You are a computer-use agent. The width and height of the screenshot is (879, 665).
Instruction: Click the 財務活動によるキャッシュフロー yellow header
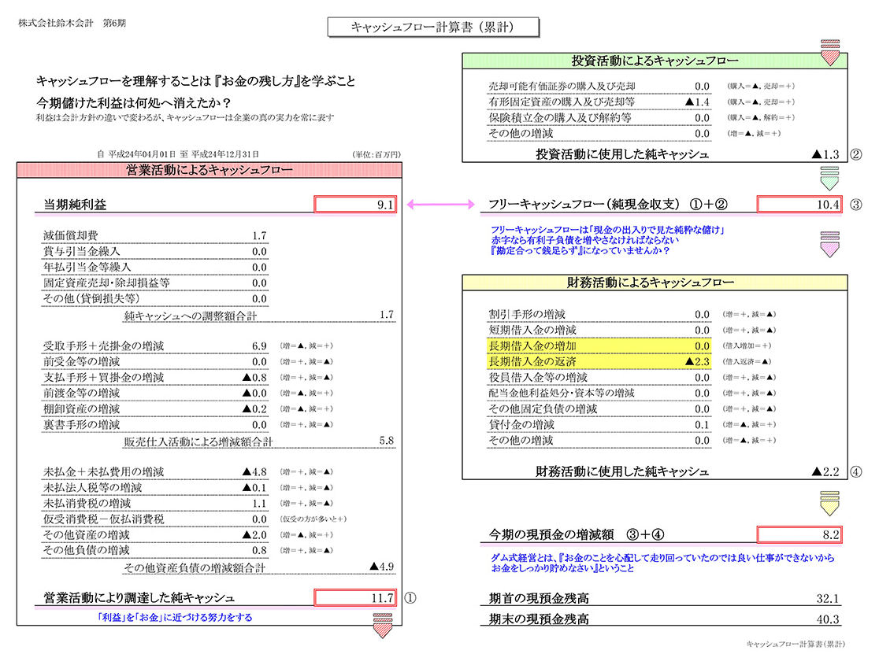[x=654, y=283]
